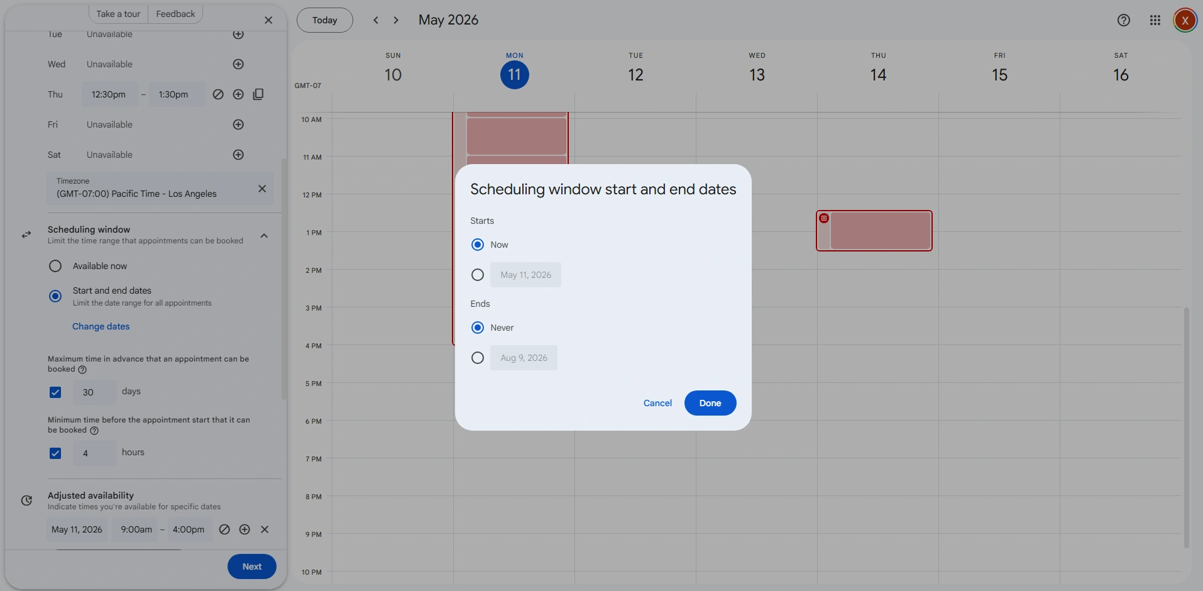Clear the Timezone field
1203x591 pixels.
pyautogui.click(x=262, y=189)
